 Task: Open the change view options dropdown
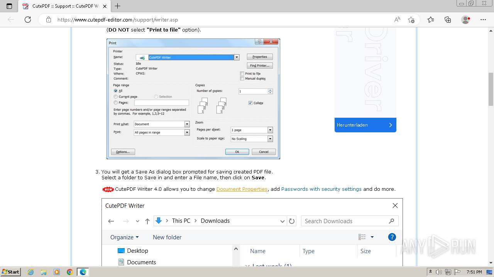(372, 237)
